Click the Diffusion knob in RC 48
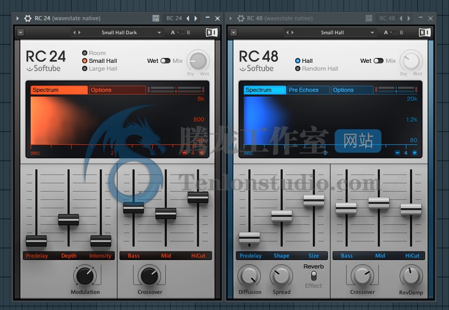449x310 pixels. (249, 276)
